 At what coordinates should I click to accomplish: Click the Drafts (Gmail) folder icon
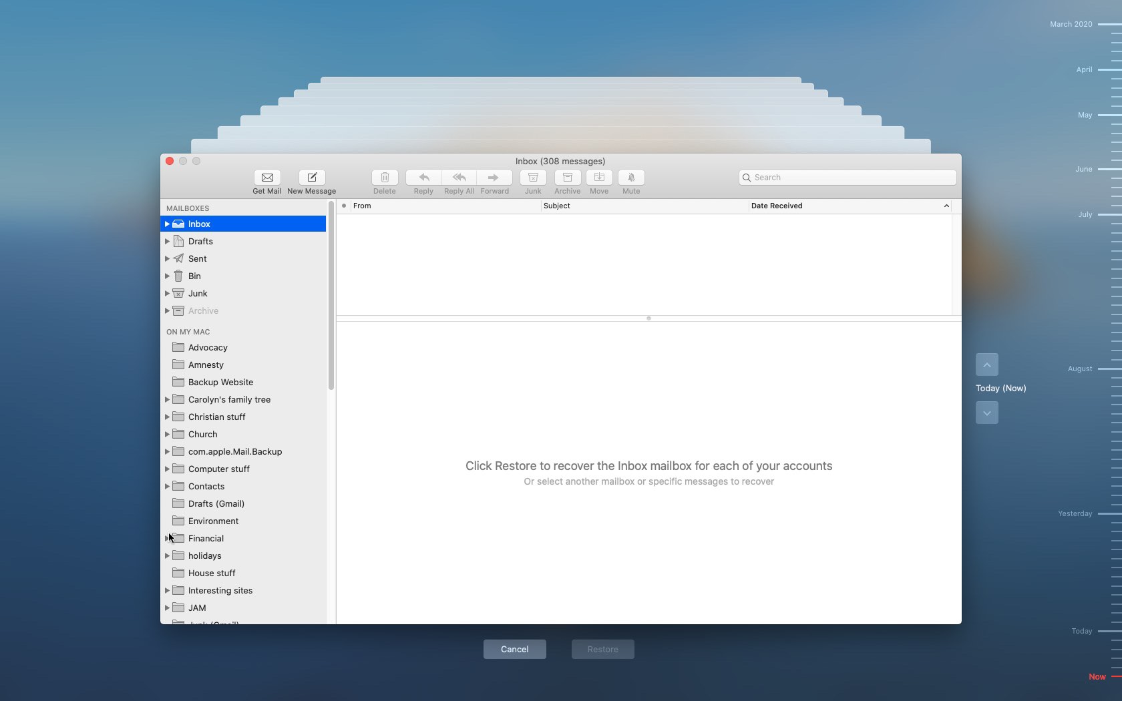(178, 503)
